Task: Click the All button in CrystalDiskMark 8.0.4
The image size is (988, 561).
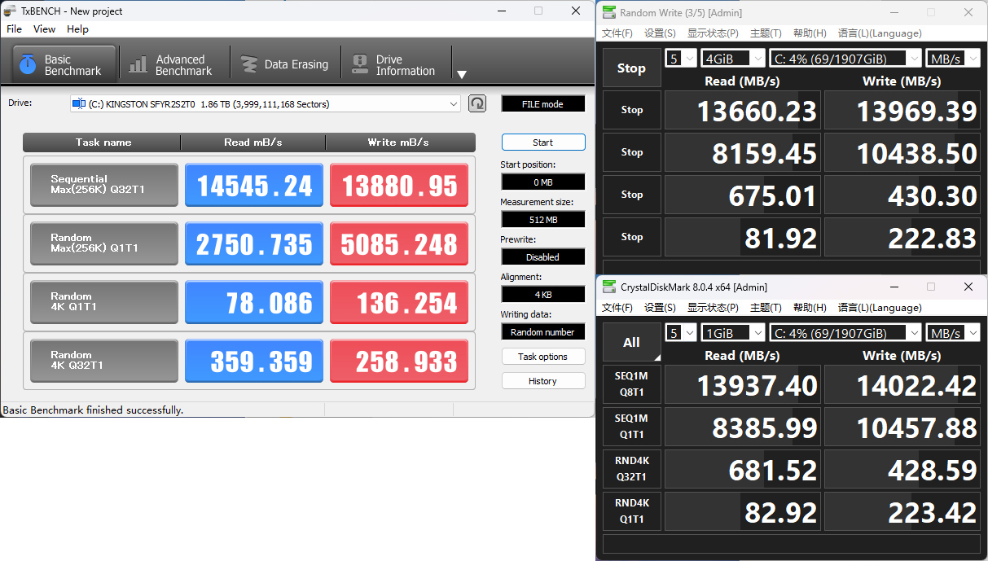Action: [x=632, y=342]
